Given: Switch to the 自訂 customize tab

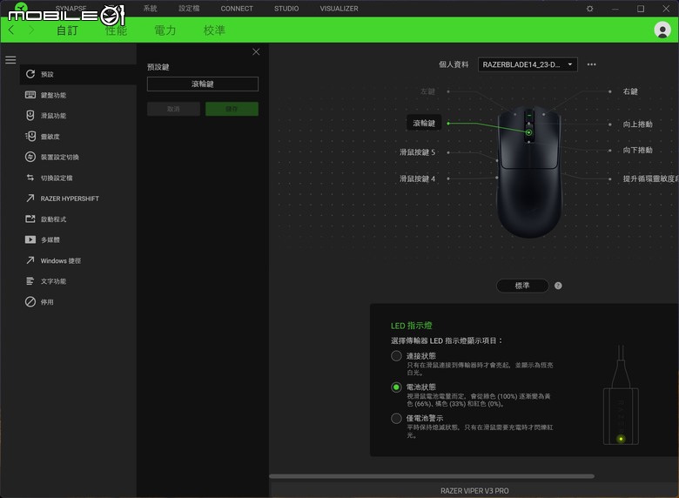Looking at the screenshot, I should (x=67, y=30).
